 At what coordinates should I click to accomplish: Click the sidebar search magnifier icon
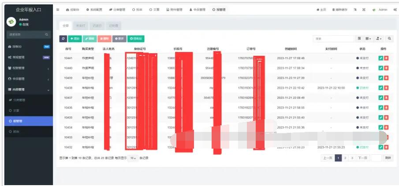click(x=47, y=34)
